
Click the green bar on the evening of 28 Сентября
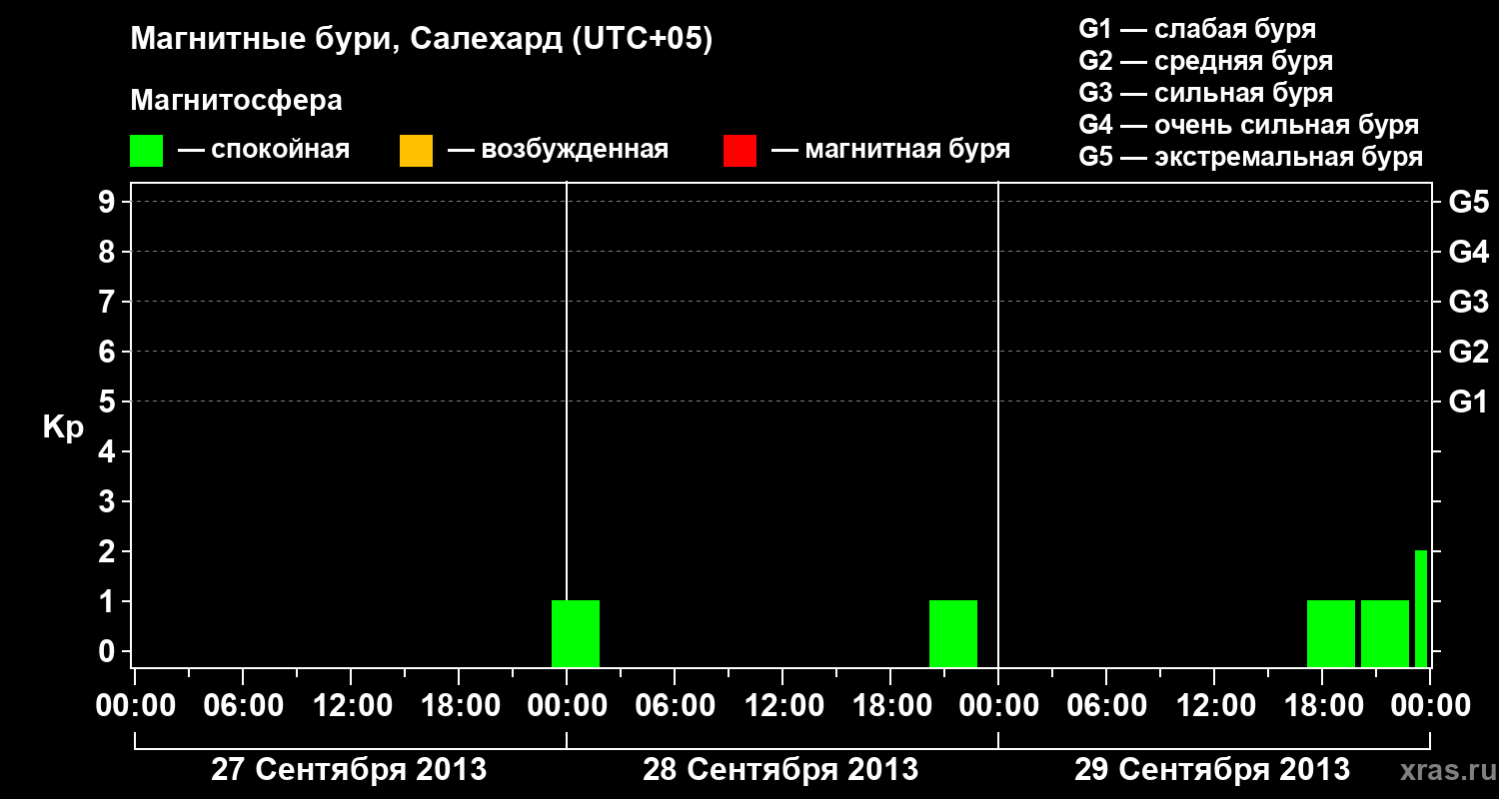coord(953,633)
